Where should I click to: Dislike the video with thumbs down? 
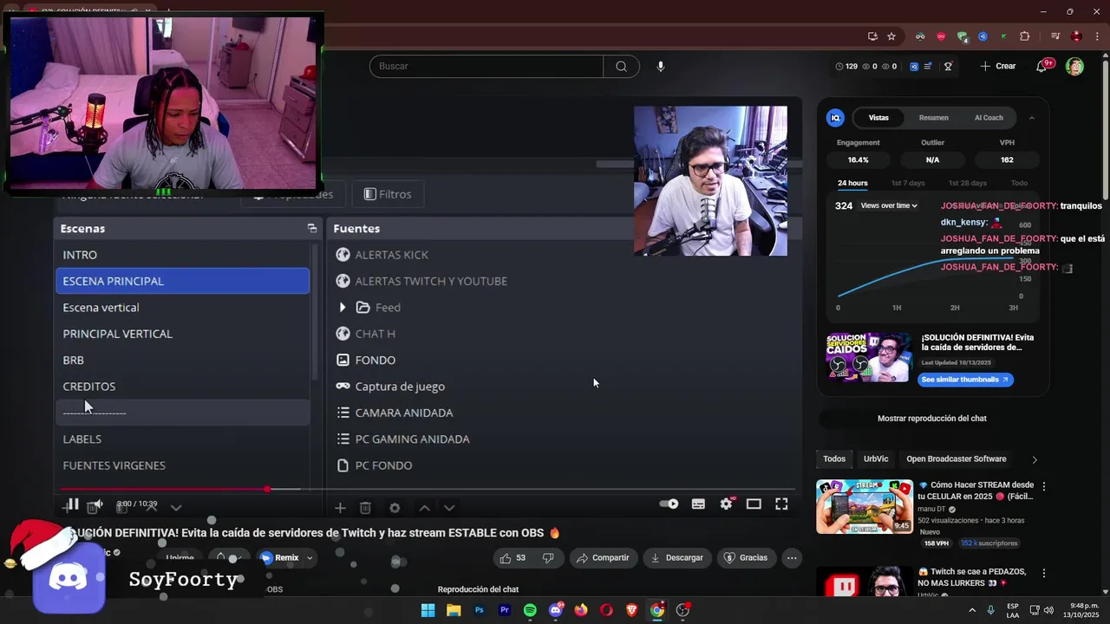click(x=548, y=558)
